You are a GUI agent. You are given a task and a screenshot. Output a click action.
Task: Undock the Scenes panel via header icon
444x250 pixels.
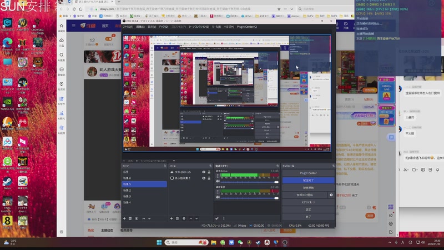click(165, 166)
